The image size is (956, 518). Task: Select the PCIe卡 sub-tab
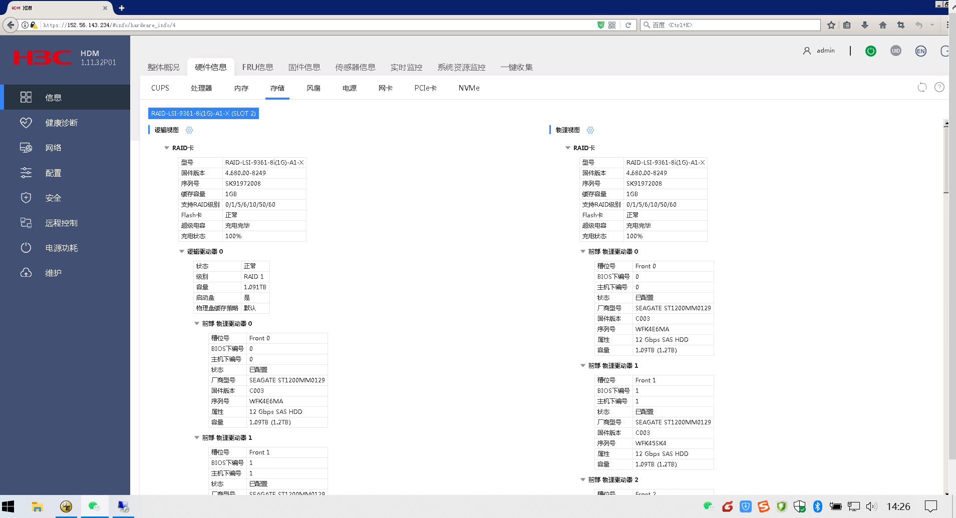click(x=426, y=88)
